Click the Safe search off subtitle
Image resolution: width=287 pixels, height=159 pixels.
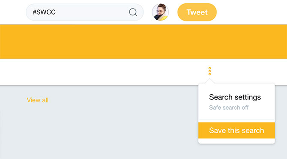click(229, 107)
